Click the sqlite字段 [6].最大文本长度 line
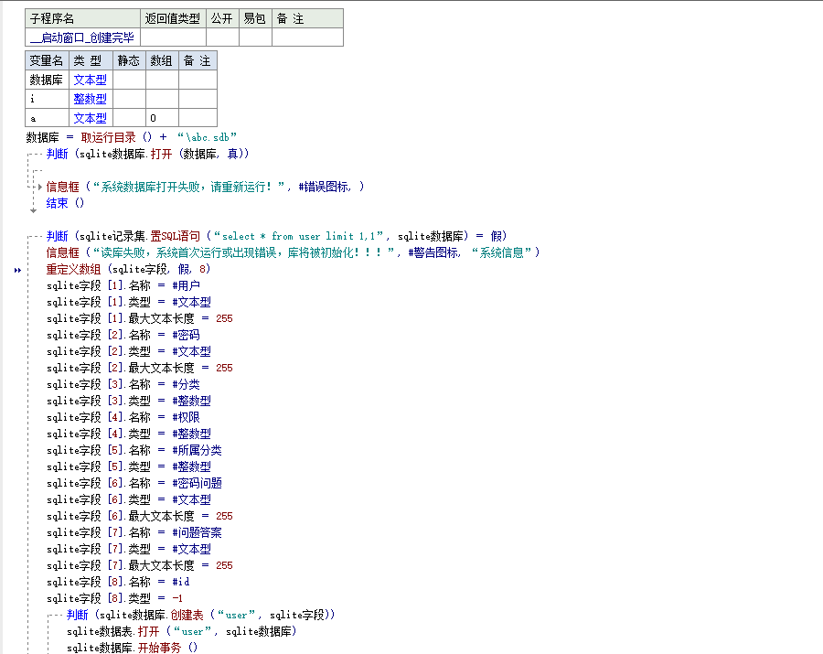Screen dimensions: 823x654 pos(140,517)
